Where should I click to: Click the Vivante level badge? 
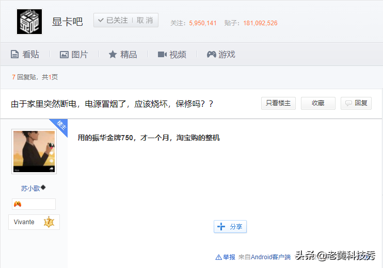click(x=34, y=222)
